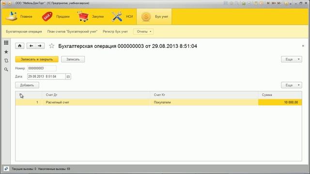Open the Закупки section
Image resolution: width=310 pixels, height=174 pixels.
91,16
